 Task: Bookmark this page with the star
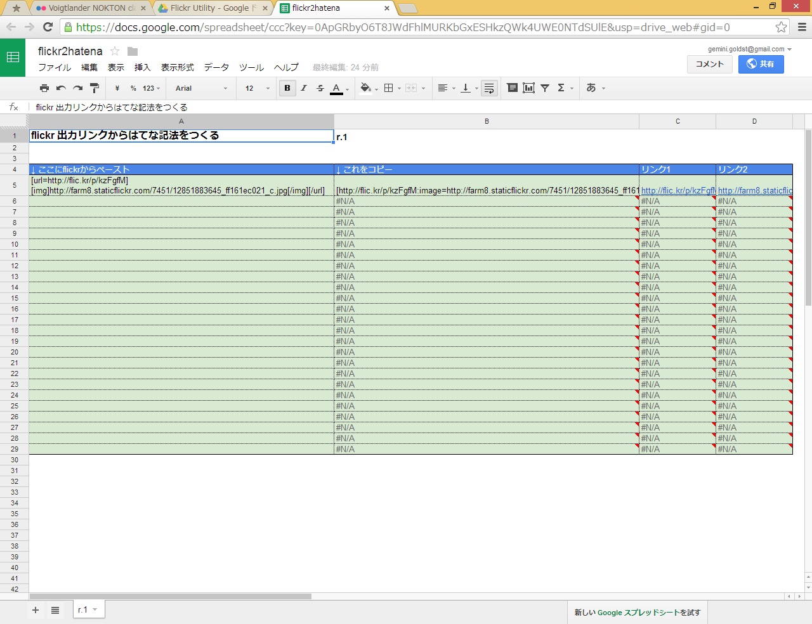[x=782, y=27]
